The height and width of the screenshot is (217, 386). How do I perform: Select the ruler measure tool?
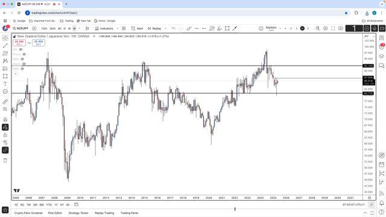tap(5, 102)
